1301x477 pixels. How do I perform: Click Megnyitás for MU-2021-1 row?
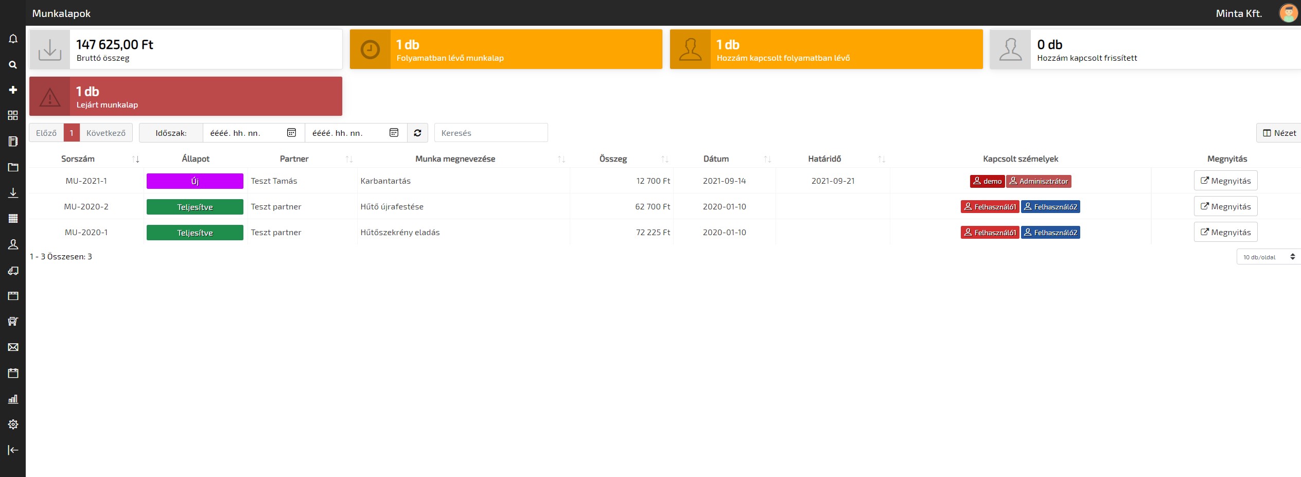[1225, 181]
